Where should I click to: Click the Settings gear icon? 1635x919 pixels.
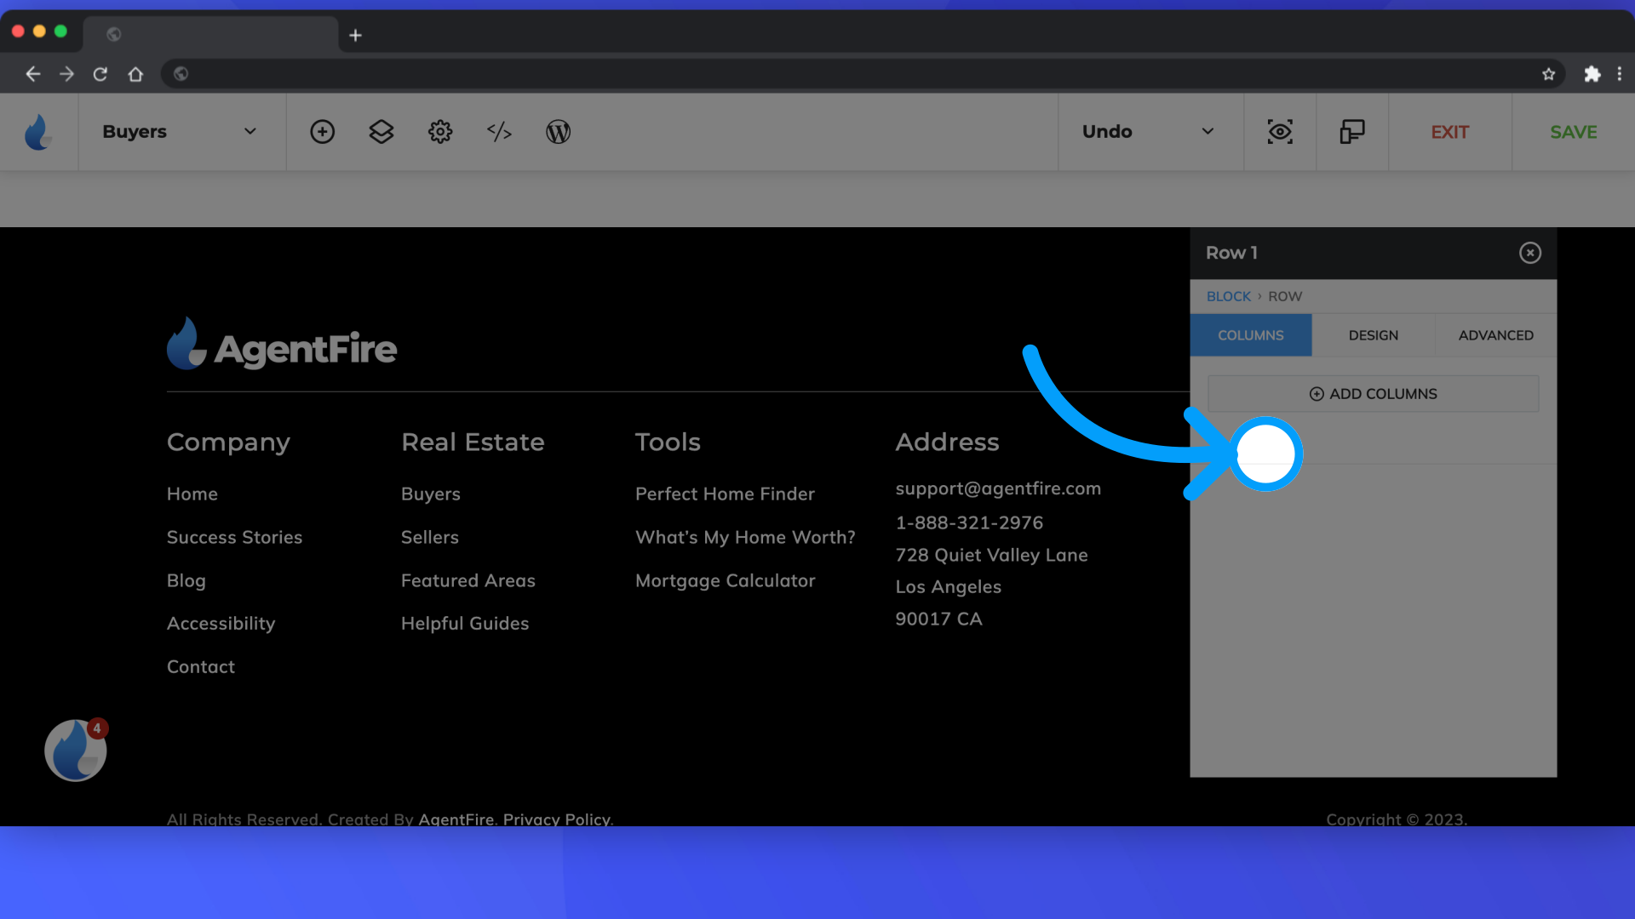click(x=439, y=131)
